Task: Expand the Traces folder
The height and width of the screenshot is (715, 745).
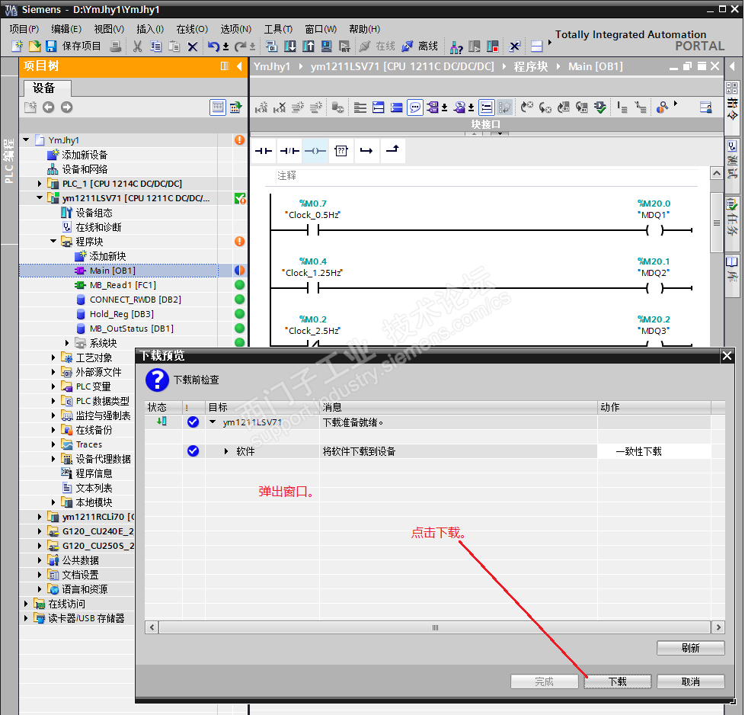Action: click(x=53, y=444)
